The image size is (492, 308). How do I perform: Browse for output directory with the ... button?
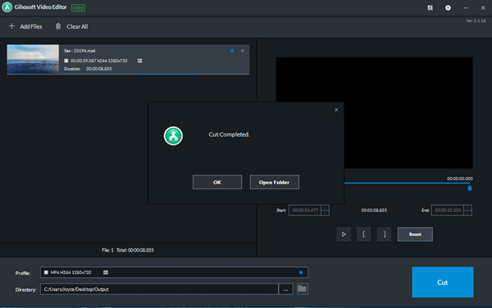pyautogui.click(x=286, y=289)
